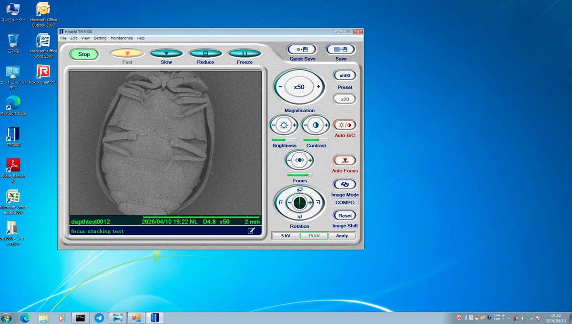Viewport: 572px width, 324px height.
Task: Click the Focus level bar
Action: point(300,175)
